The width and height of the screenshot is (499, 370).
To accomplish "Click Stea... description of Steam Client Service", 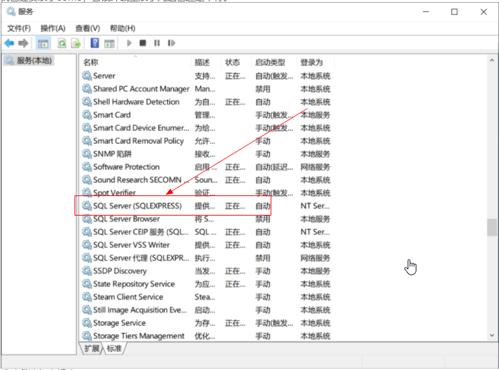I will [x=205, y=297].
